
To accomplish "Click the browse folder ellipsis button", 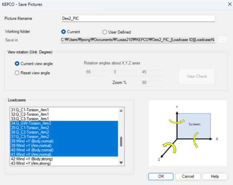I will pyautogui.click(x=223, y=40).
